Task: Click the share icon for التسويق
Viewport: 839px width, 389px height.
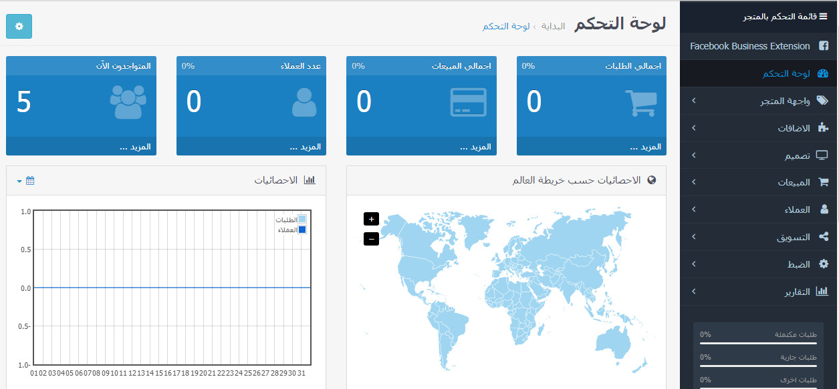Action: pyautogui.click(x=824, y=237)
